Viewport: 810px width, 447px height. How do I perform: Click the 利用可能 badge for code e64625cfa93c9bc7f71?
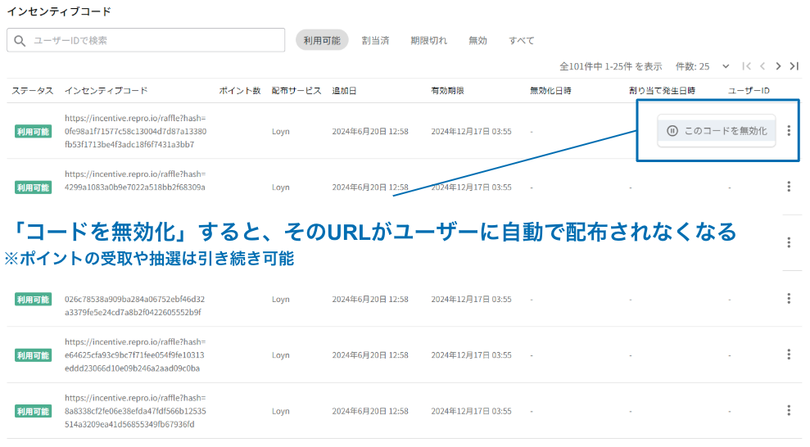33,355
